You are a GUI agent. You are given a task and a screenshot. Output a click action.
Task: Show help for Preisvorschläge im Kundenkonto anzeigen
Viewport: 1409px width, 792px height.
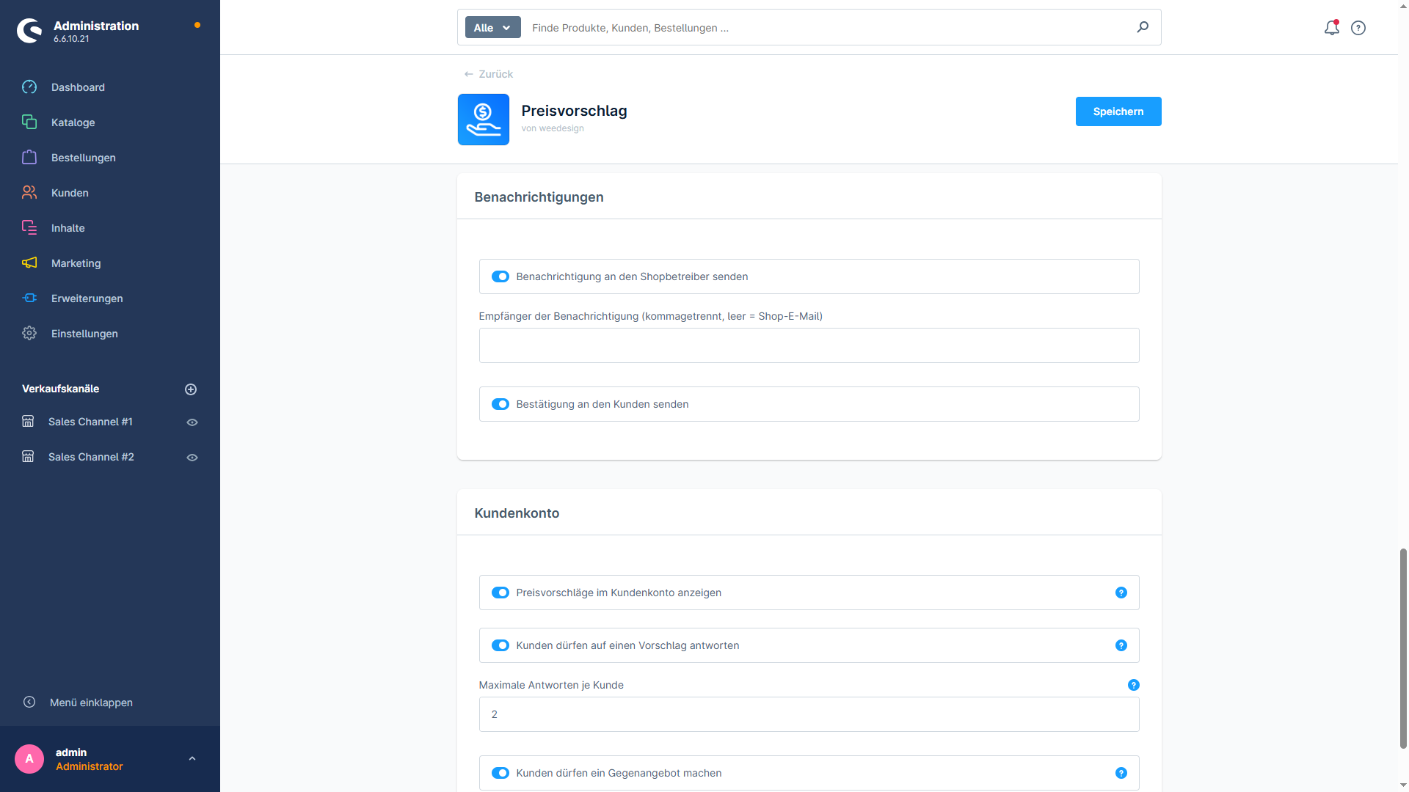point(1121,593)
